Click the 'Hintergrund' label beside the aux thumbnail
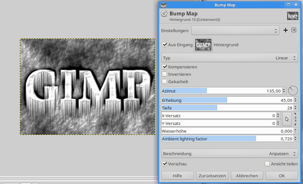303x184 pixels. [226, 45]
